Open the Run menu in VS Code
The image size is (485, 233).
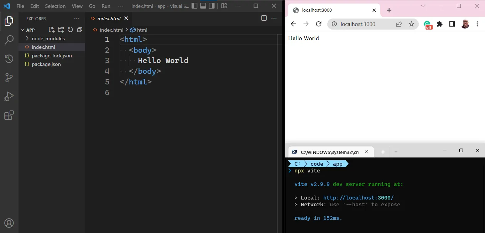[106, 6]
